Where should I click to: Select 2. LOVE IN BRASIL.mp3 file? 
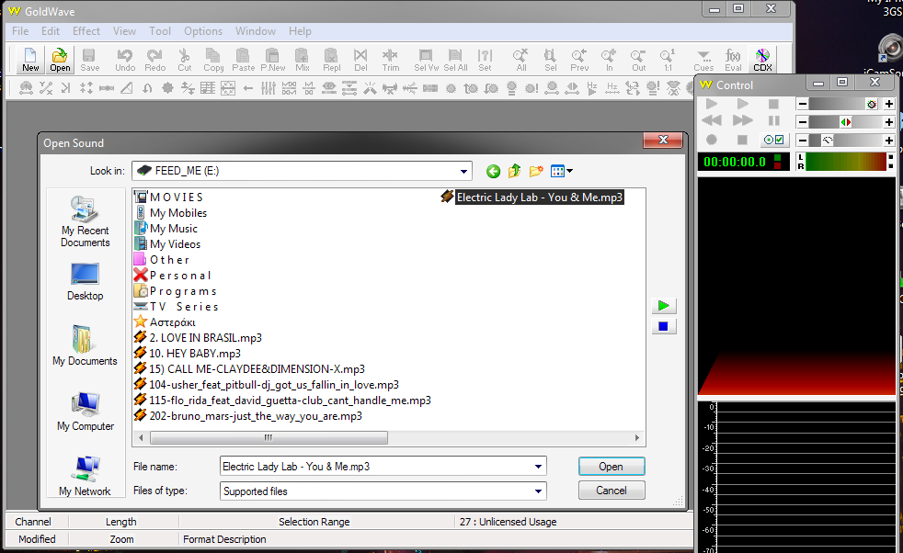tap(198, 338)
